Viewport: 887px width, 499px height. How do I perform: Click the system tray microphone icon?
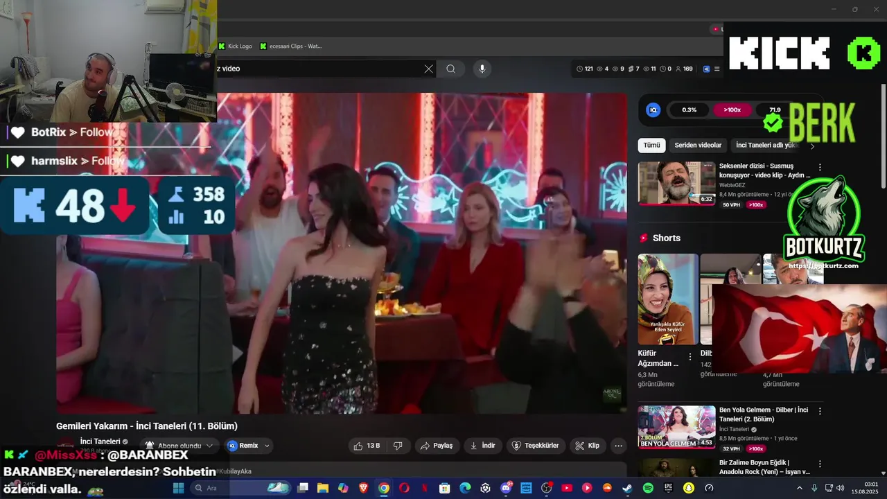pyautogui.click(x=814, y=488)
